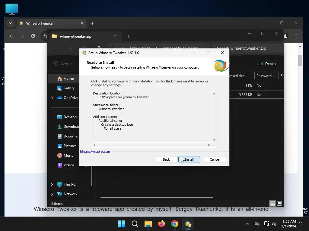The image size is (309, 231).
Task: Open Desktop folder in Explorer sidebar
Action: tap(67, 117)
